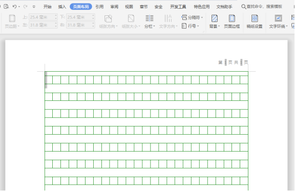Click the first grid cell in the document

[x=49, y=80]
